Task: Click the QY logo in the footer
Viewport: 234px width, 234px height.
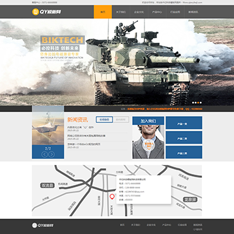Action: click(x=43, y=226)
